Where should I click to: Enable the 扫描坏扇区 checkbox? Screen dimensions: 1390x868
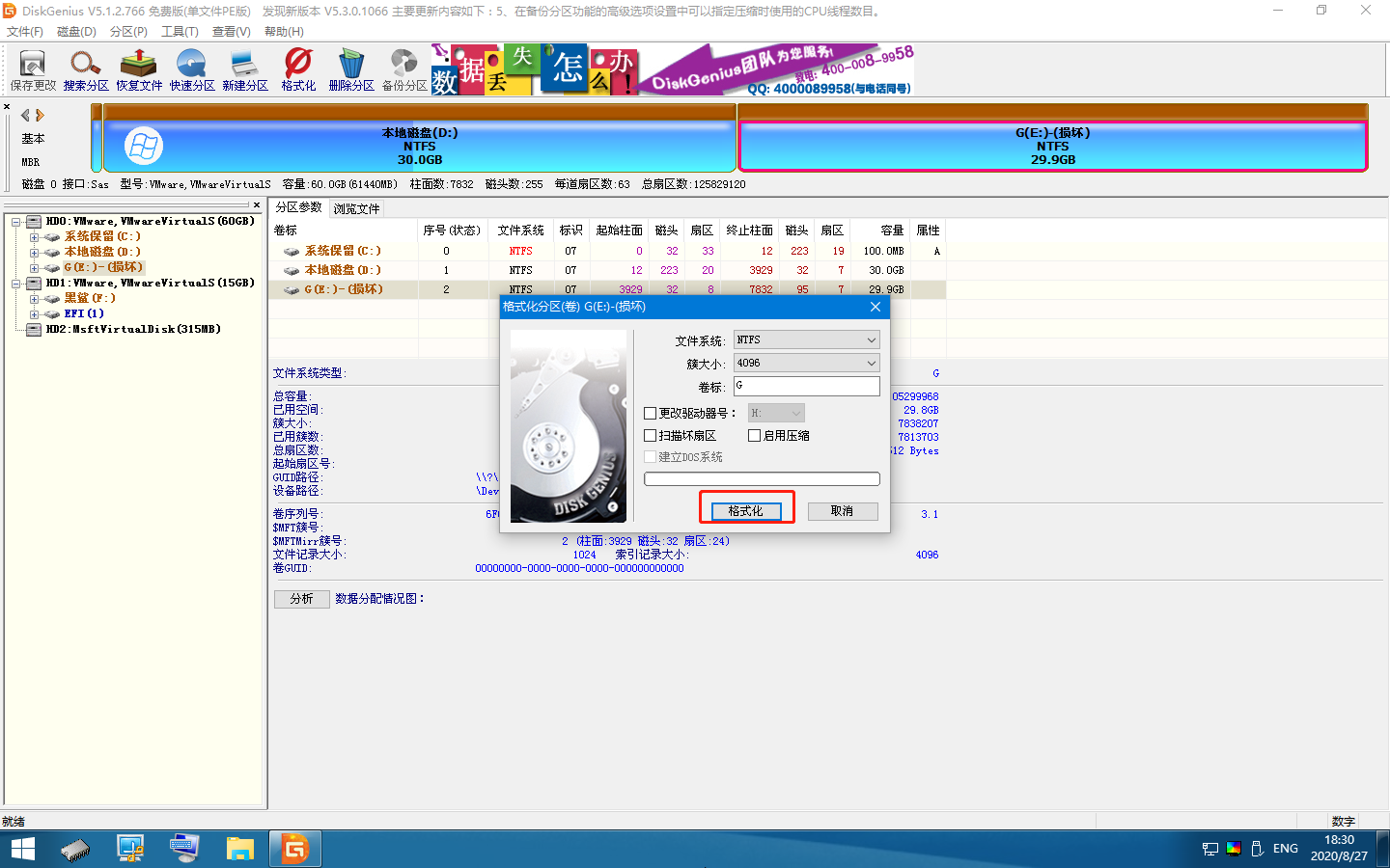click(651, 436)
